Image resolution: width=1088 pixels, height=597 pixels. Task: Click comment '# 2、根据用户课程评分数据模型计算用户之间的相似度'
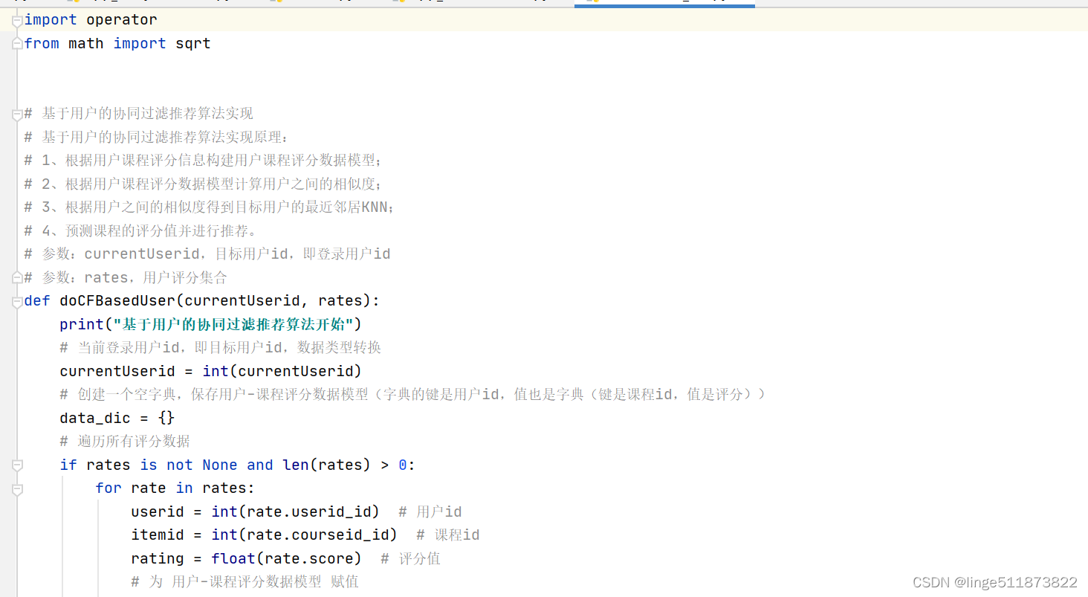204,184
